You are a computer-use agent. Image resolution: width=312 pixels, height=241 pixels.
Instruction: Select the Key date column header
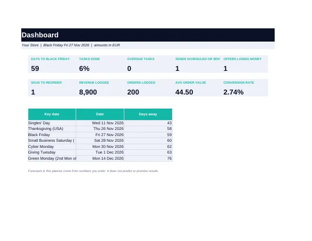pyautogui.click(x=52, y=114)
